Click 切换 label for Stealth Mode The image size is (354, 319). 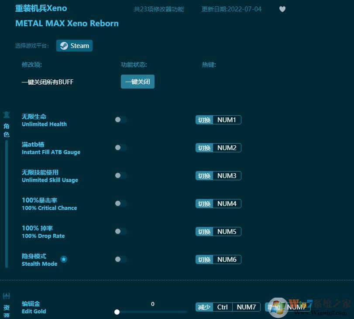[x=204, y=260]
